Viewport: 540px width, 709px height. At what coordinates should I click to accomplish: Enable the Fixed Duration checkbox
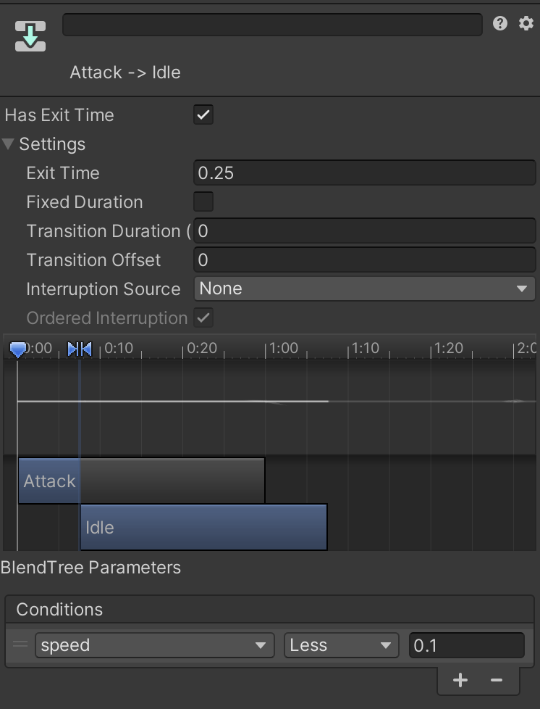[x=203, y=202]
